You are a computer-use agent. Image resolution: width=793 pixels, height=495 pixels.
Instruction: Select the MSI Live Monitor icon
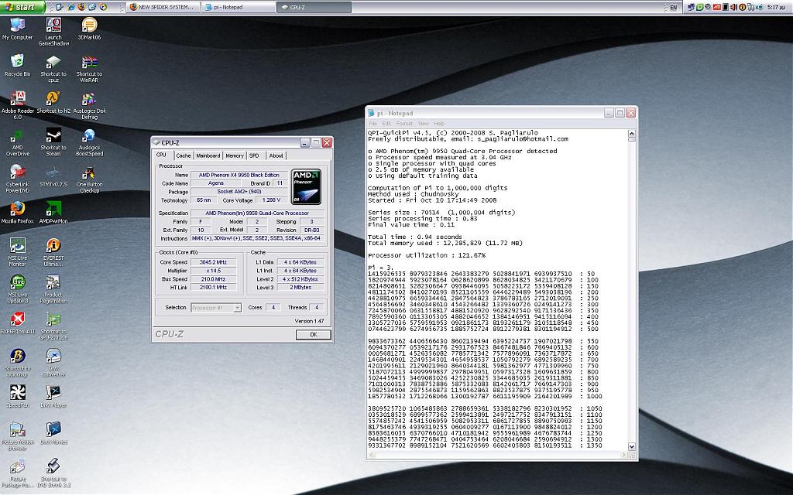point(17,253)
